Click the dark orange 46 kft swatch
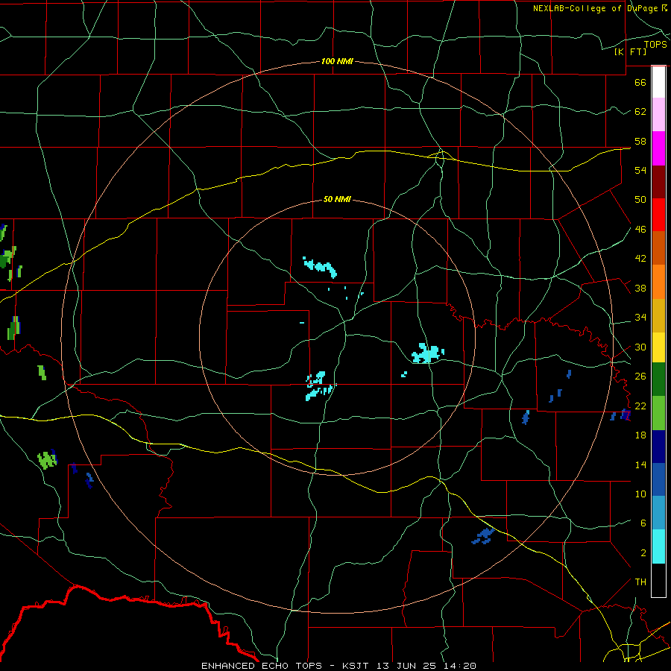The height and width of the screenshot is (671, 671). point(658,248)
